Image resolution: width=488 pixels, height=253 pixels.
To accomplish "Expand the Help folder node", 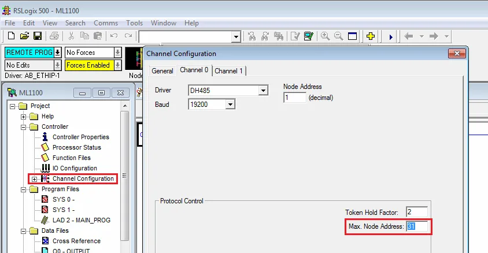I will click(23, 117).
